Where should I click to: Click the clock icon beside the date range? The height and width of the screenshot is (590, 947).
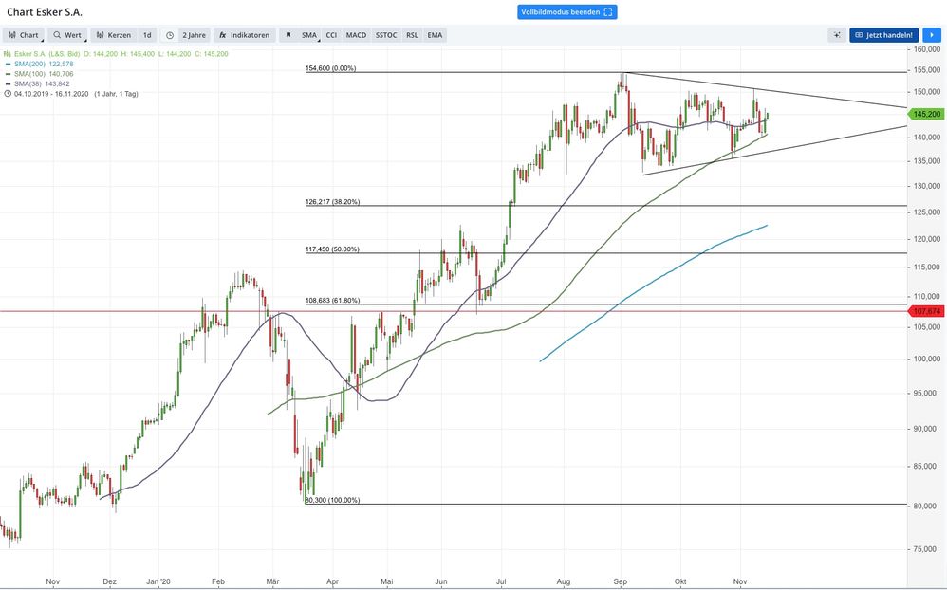pyautogui.click(x=8, y=94)
